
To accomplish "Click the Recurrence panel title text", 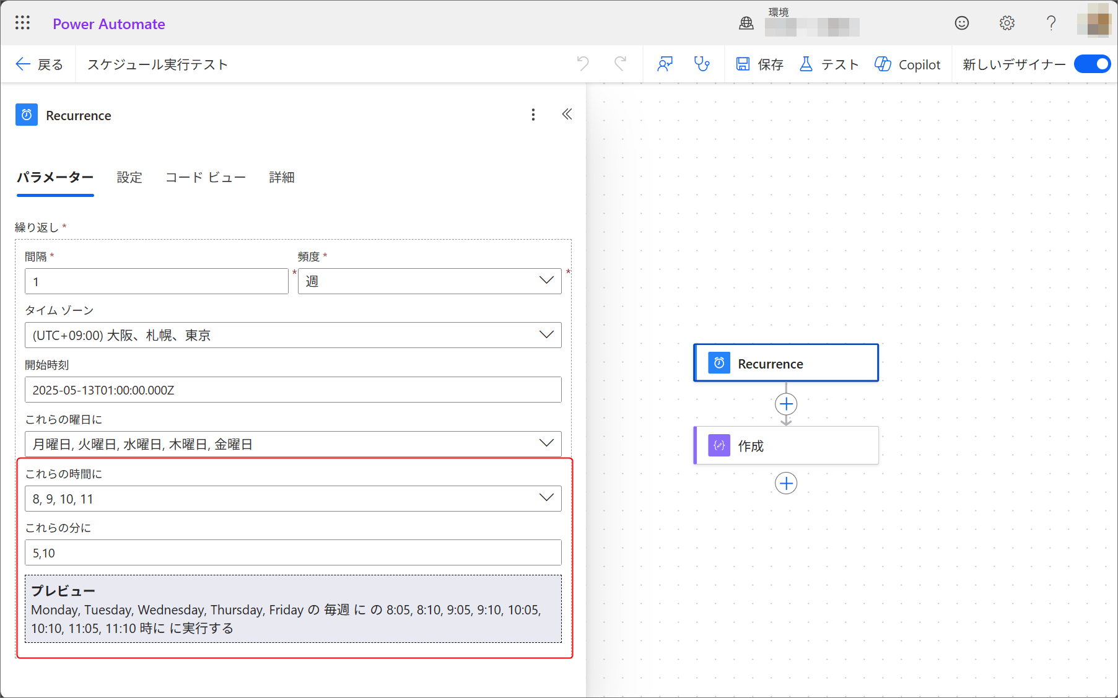I will coord(79,116).
